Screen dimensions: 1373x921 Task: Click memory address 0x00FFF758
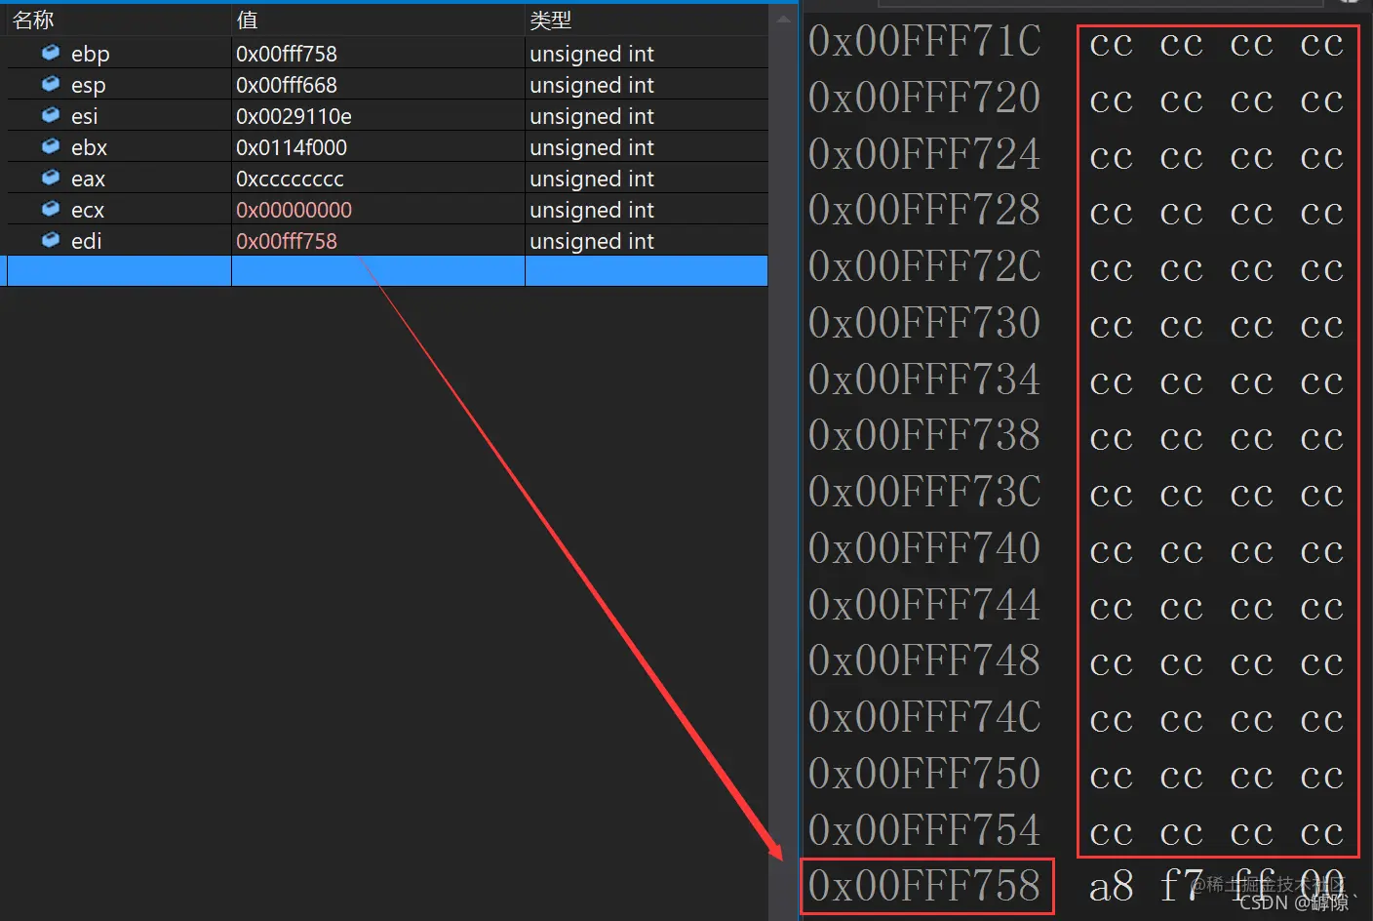coord(924,886)
